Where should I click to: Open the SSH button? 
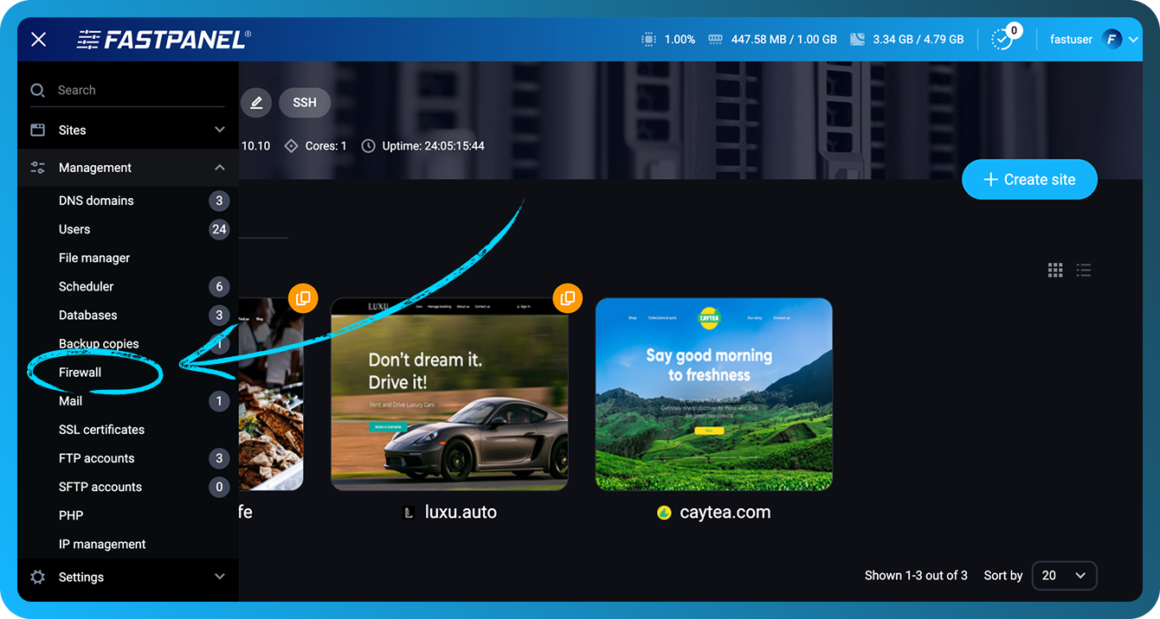304,102
